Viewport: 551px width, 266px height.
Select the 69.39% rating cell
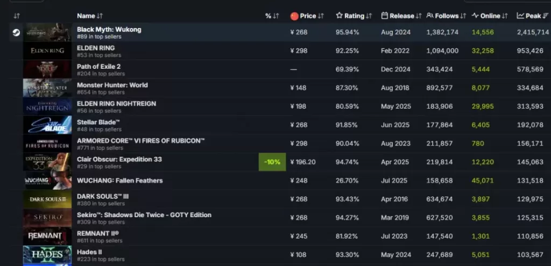point(347,69)
